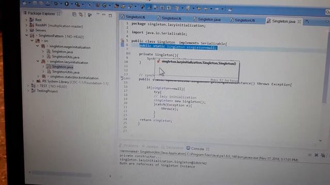Toggle Show Whitespace Characters pilcrow icon

pos(169,8)
